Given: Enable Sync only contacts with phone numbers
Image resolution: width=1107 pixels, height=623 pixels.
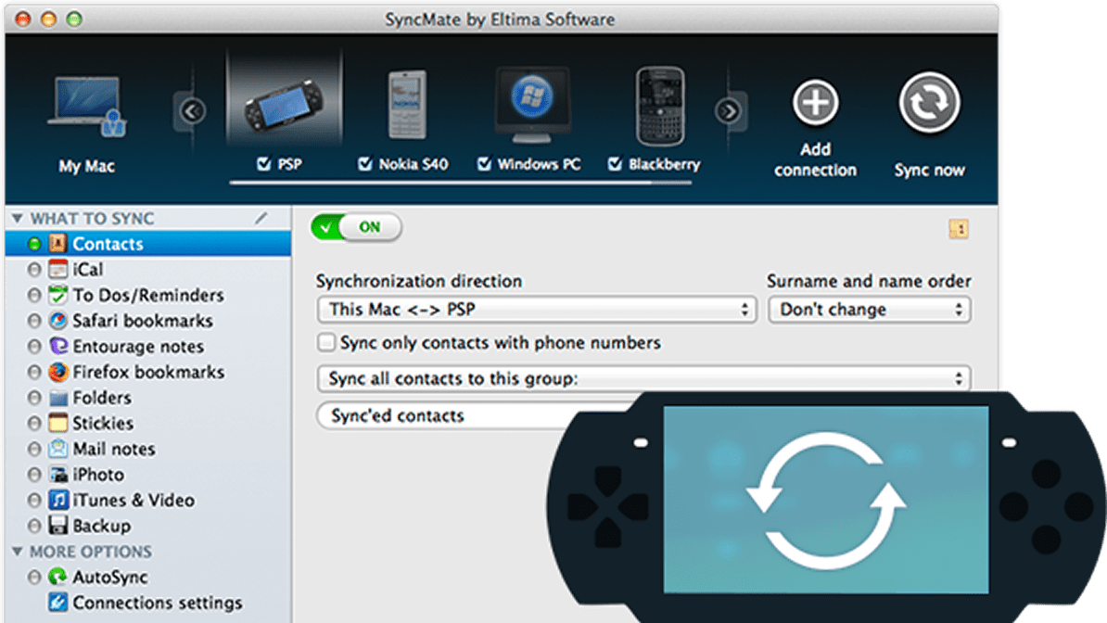Looking at the screenshot, I should (x=326, y=342).
